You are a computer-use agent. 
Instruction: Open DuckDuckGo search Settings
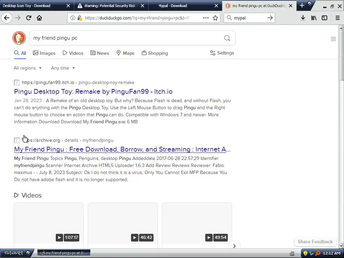pyautogui.click(x=222, y=53)
